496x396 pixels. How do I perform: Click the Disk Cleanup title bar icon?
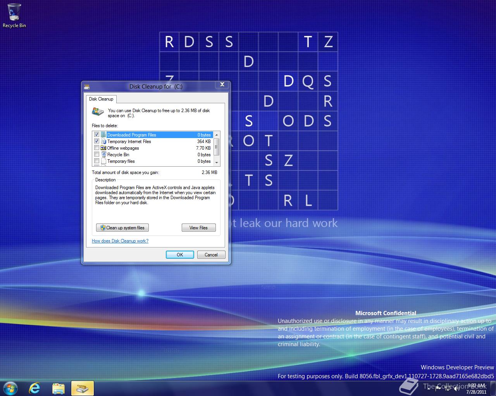[x=87, y=87]
